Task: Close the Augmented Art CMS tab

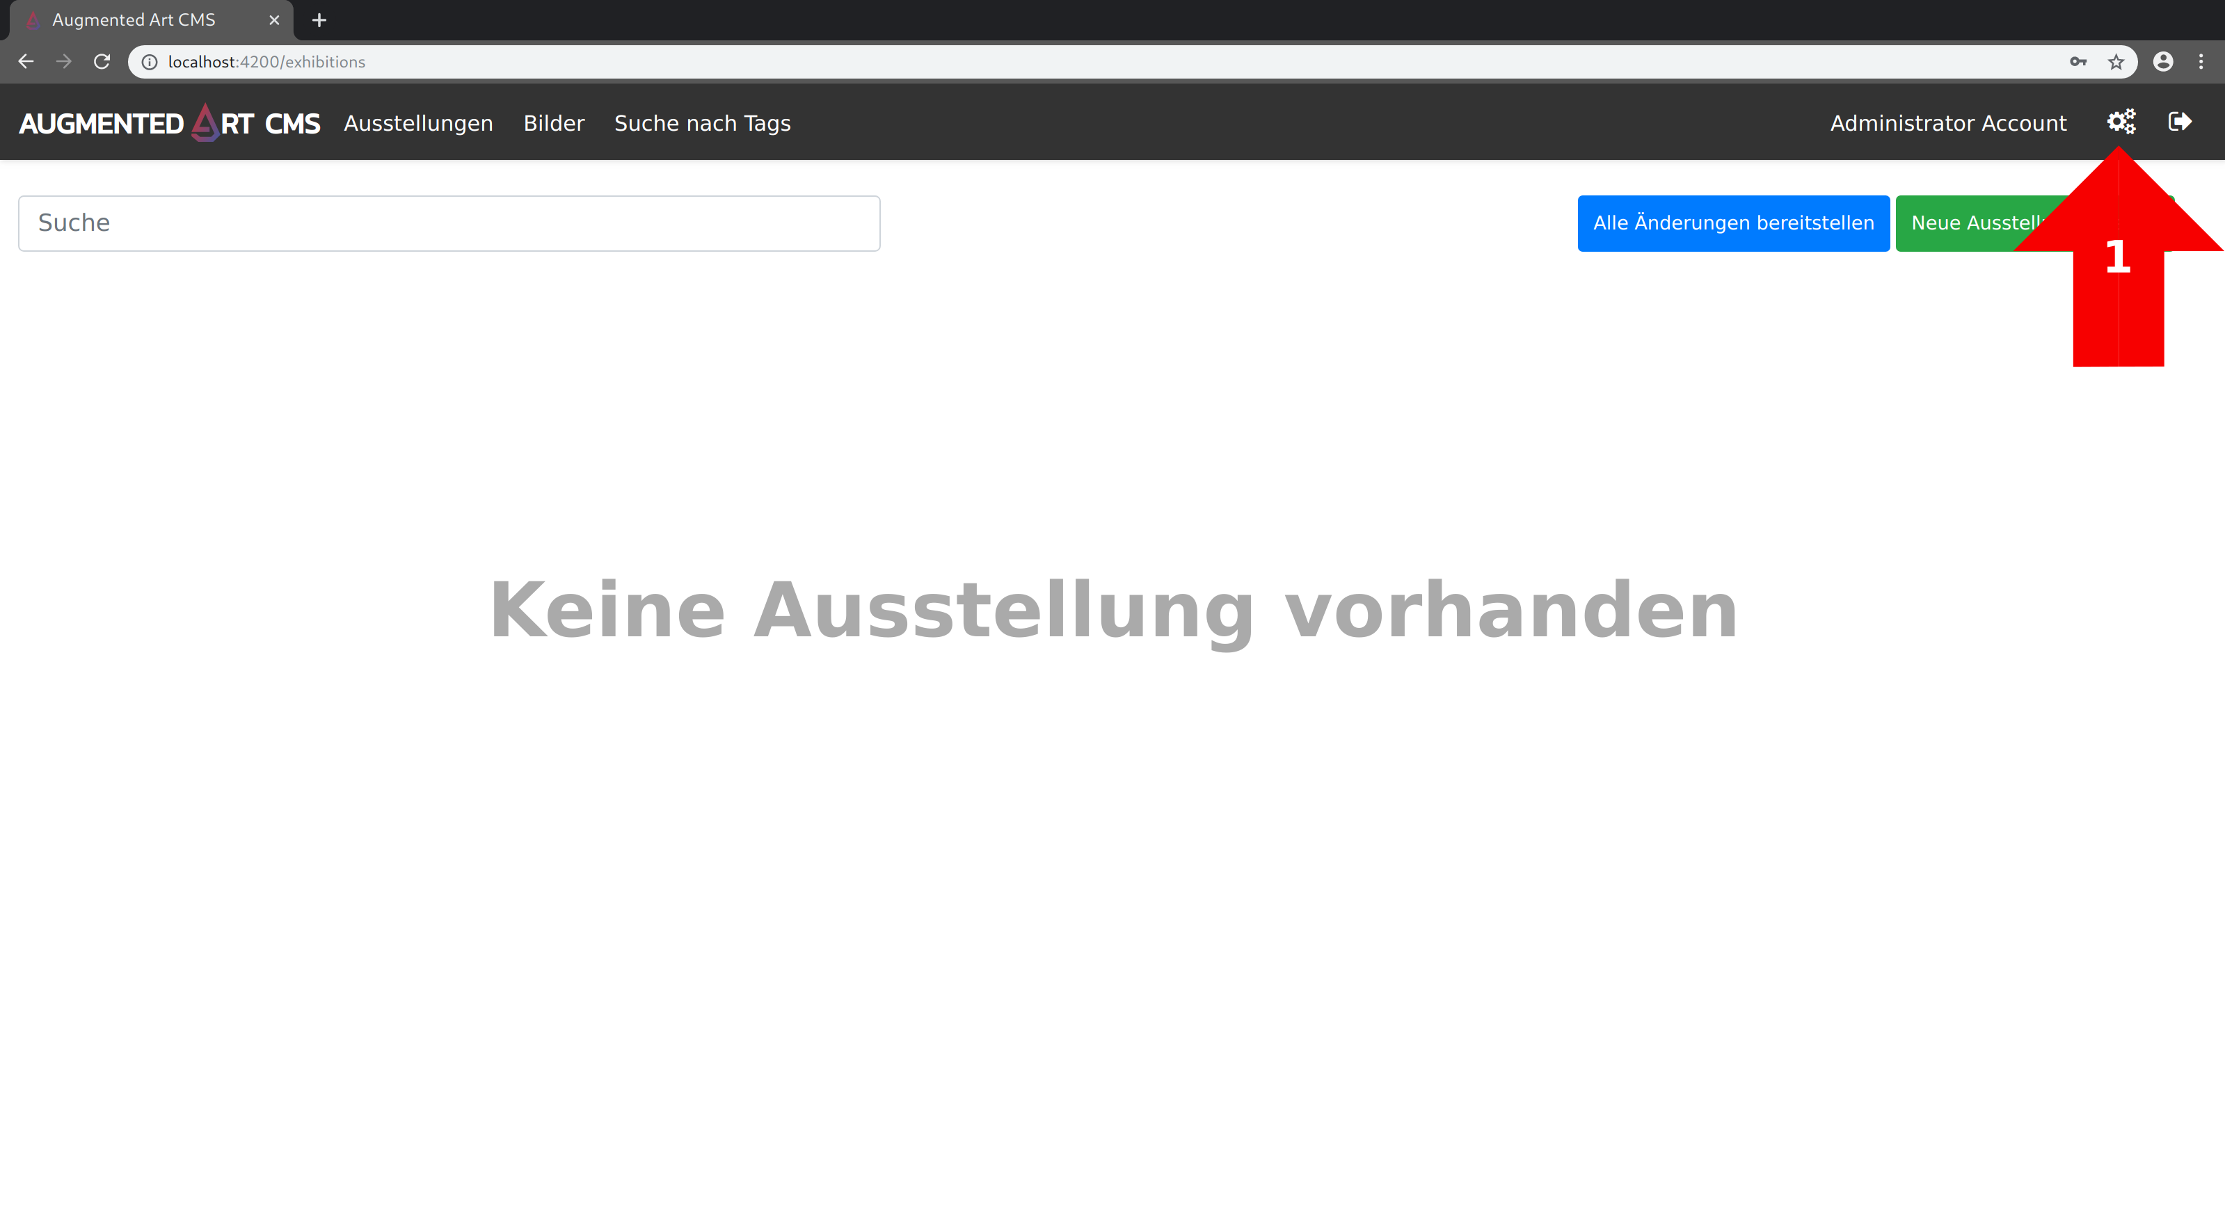Action: click(274, 20)
